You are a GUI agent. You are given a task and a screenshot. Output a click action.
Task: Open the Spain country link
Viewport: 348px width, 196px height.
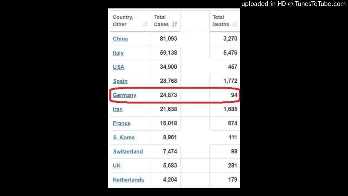[x=120, y=81]
